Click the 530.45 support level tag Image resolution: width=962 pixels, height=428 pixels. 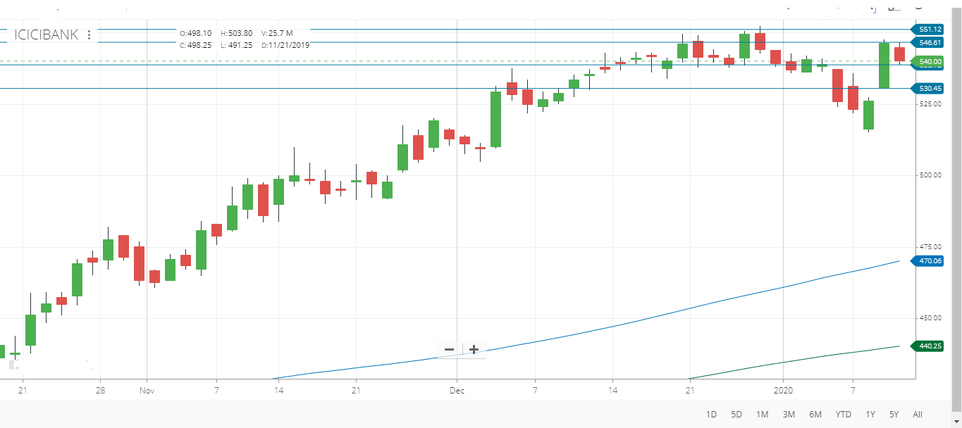930,89
